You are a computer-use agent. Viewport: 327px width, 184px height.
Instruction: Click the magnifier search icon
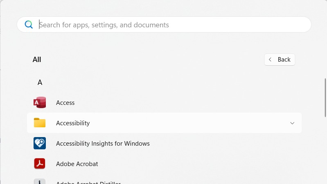(x=29, y=24)
